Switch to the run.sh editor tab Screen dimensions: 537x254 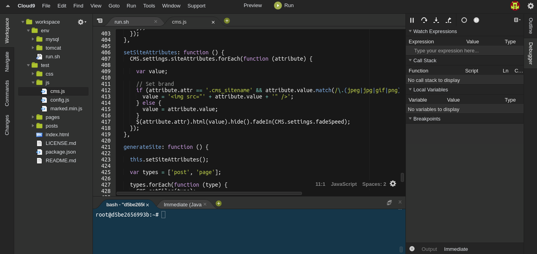pos(122,22)
